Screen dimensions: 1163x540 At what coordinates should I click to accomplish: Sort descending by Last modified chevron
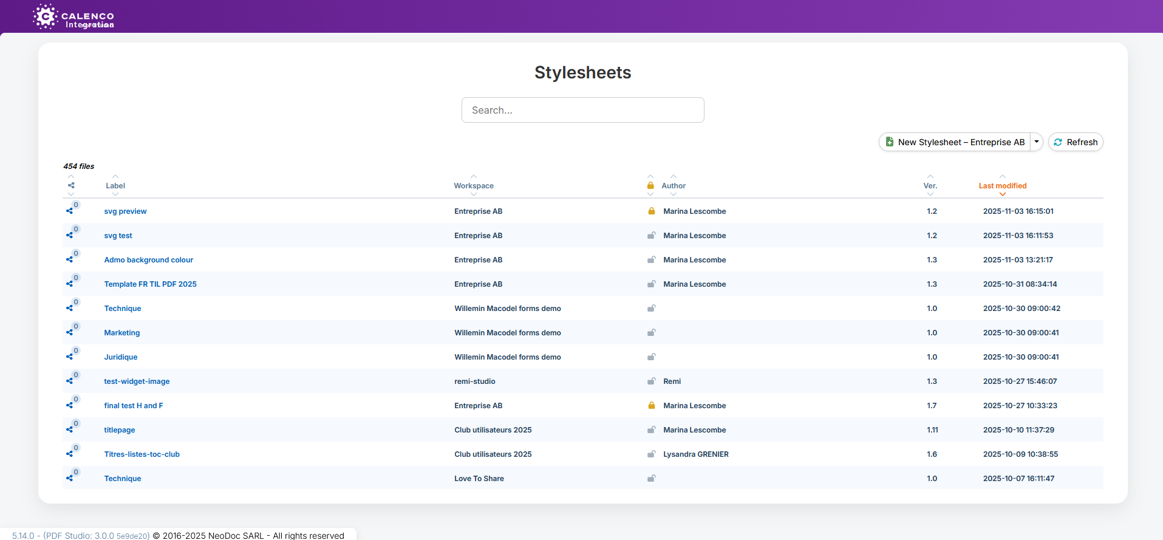point(1003,194)
